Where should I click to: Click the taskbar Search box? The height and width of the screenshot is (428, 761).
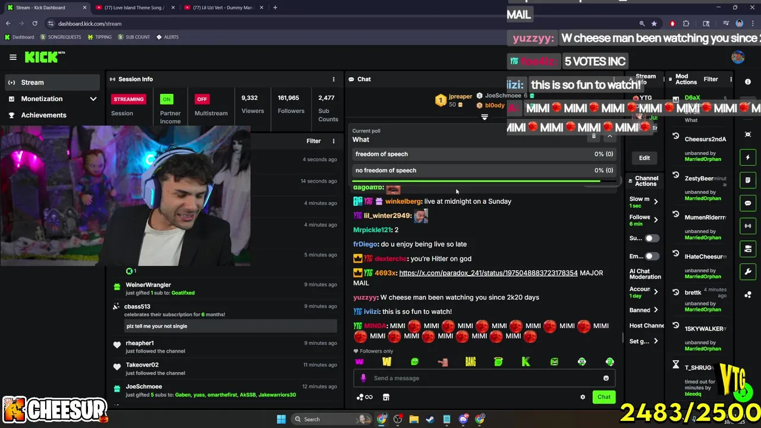point(332,419)
